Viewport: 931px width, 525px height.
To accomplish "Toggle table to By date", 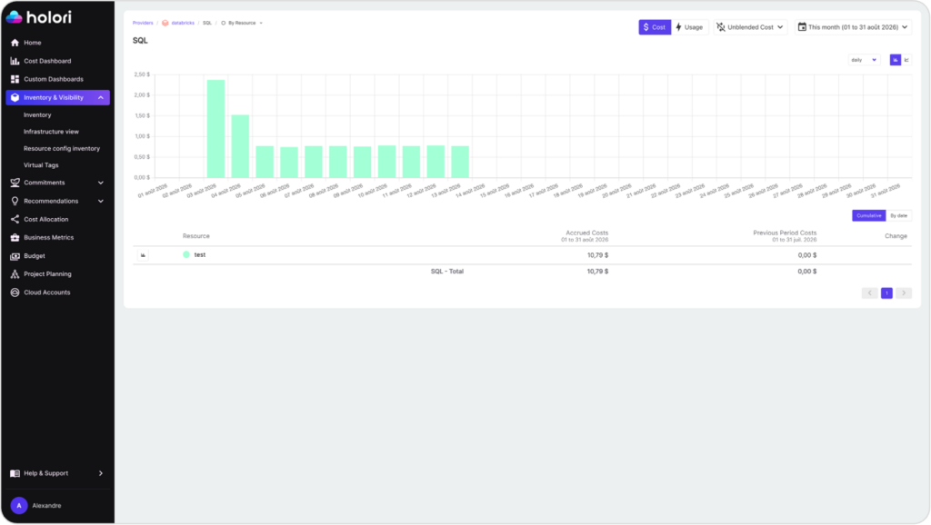I will (899, 216).
